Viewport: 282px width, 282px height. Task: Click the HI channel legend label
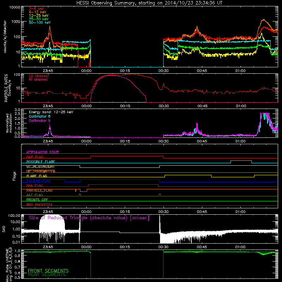(x=38, y=80)
